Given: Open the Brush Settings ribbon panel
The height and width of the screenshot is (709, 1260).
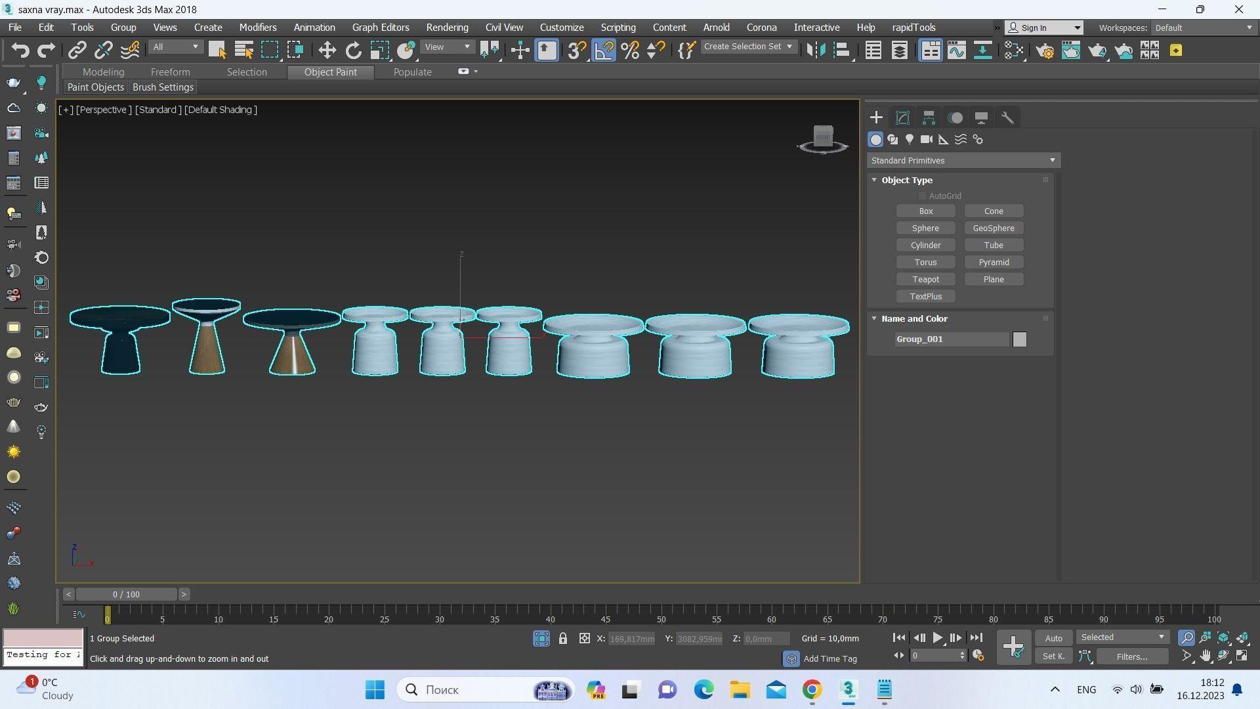Looking at the screenshot, I should click(x=163, y=87).
